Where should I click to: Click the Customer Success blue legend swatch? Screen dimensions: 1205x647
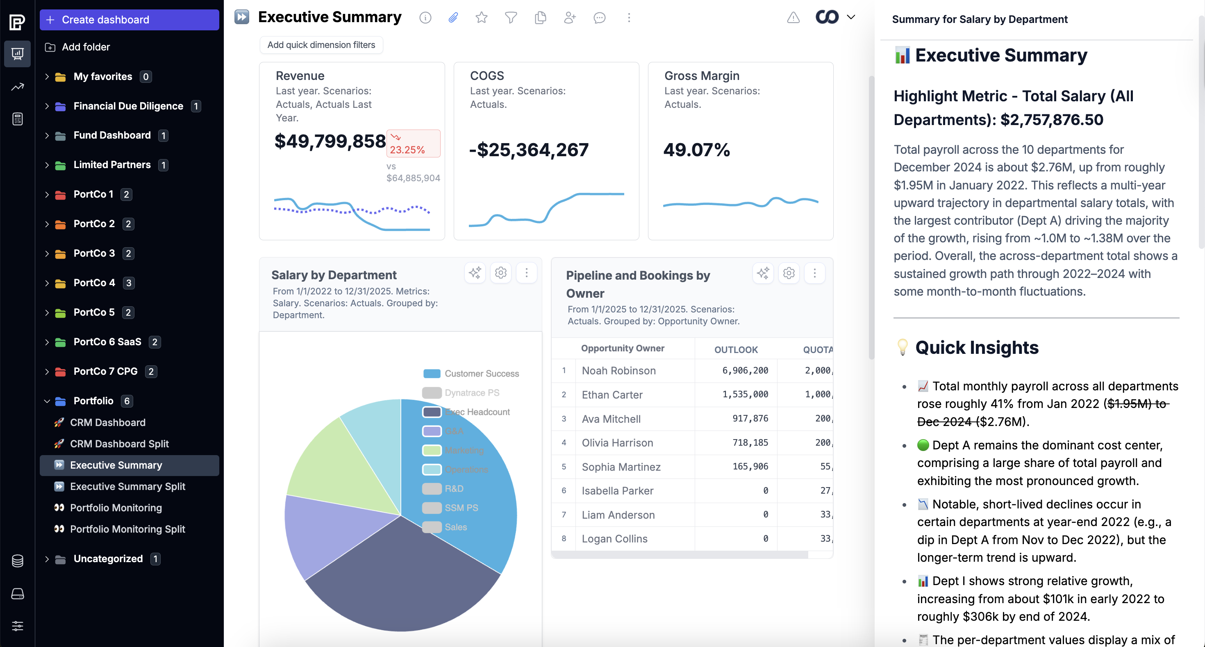[x=431, y=374]
